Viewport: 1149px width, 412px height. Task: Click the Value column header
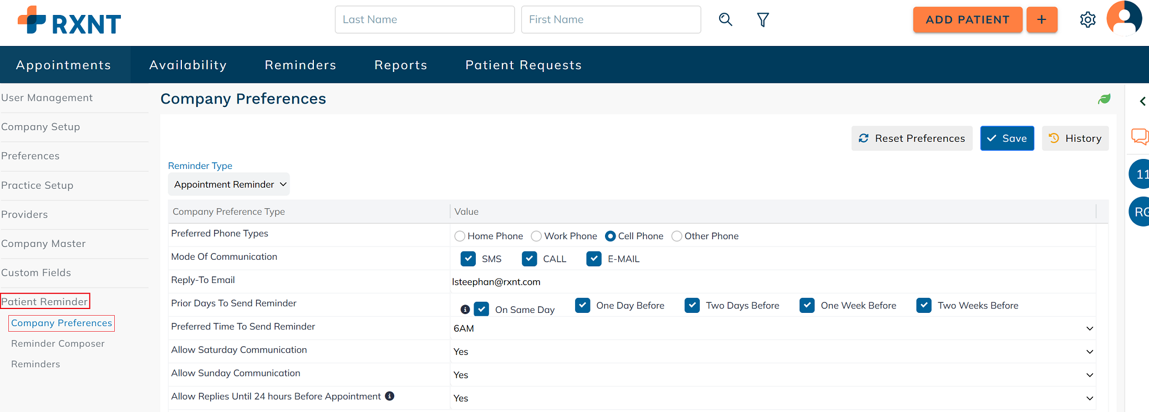pyautogui.click(x=773, y=212)
